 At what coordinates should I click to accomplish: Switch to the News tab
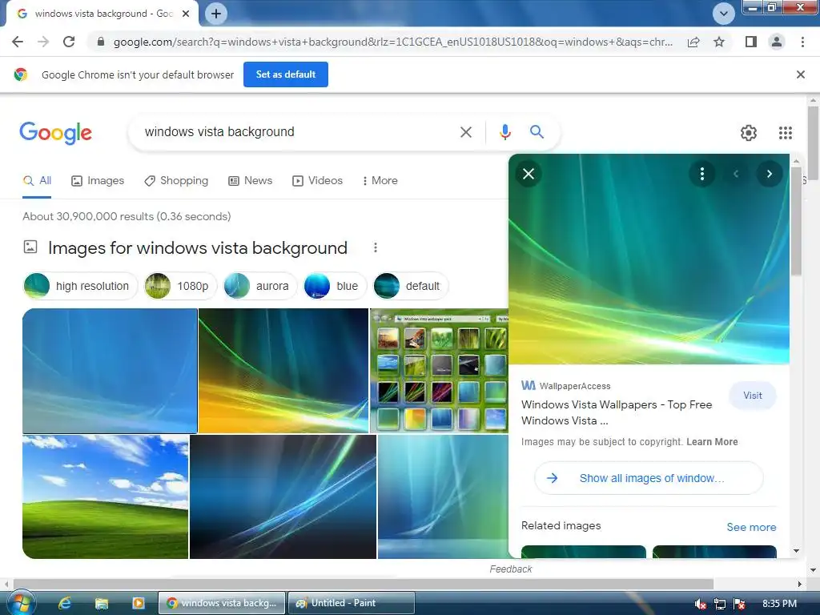[251, 181]
